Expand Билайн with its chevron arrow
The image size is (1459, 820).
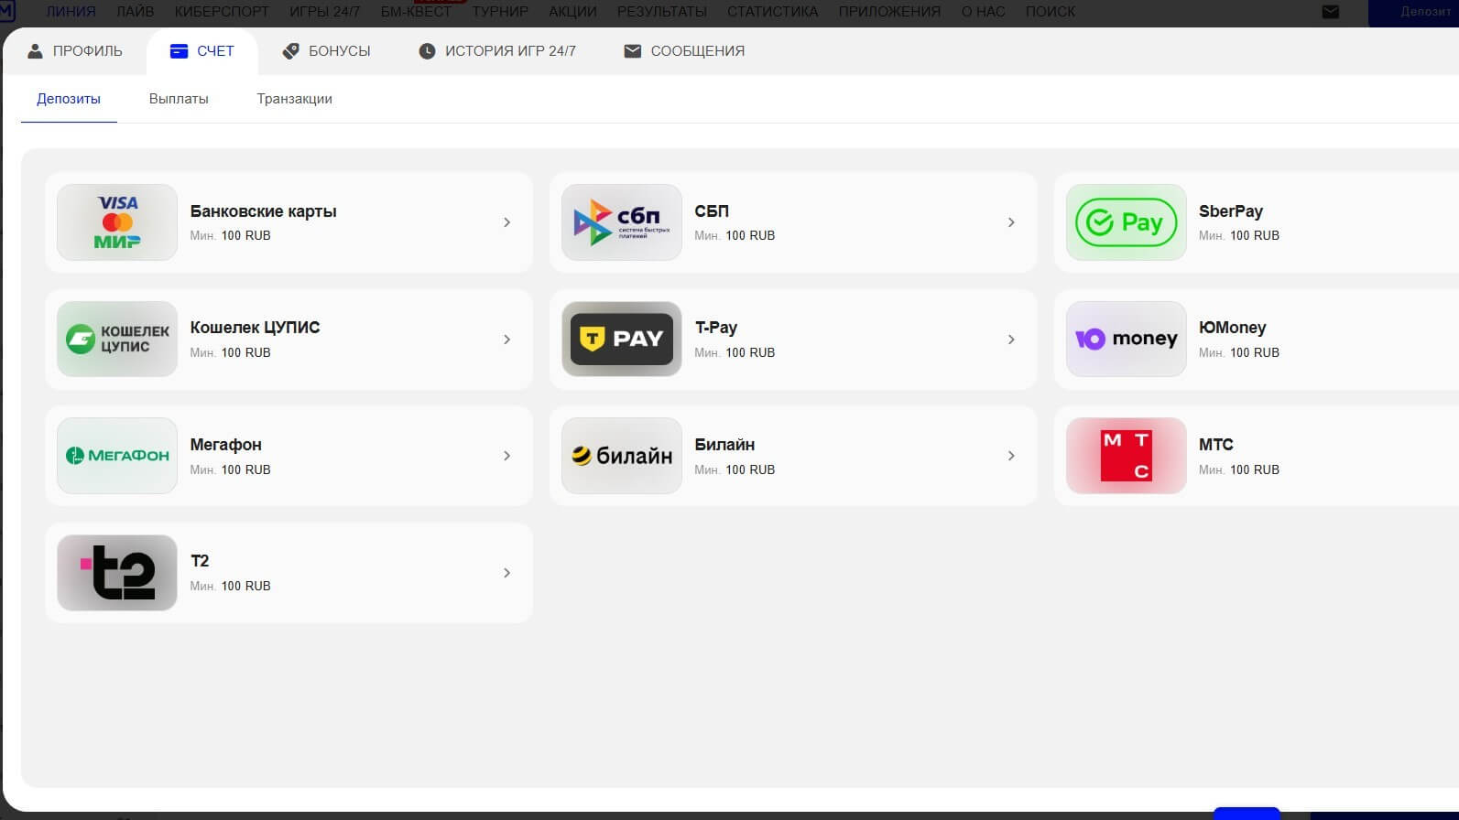coord(1011,456)
